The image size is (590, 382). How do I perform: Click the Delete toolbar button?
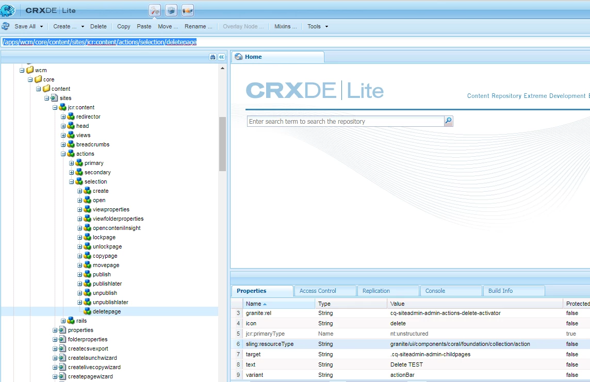[98, 26]
